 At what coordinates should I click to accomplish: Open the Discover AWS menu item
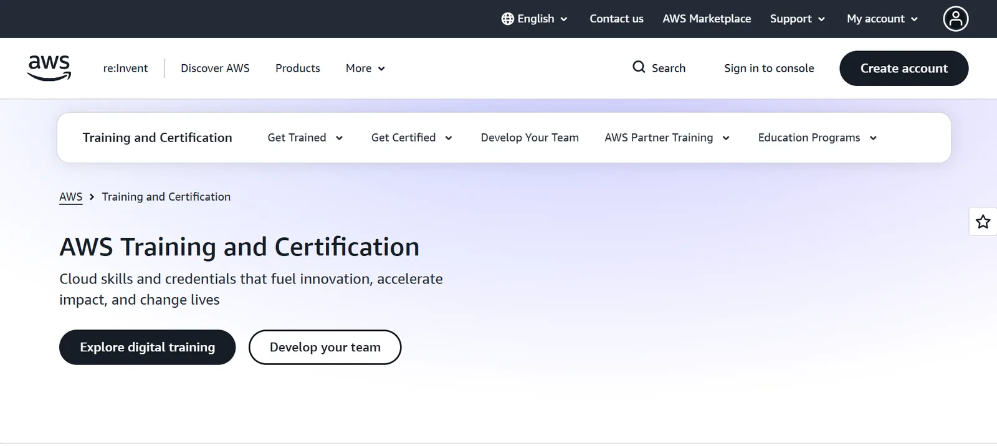[215, 69]
